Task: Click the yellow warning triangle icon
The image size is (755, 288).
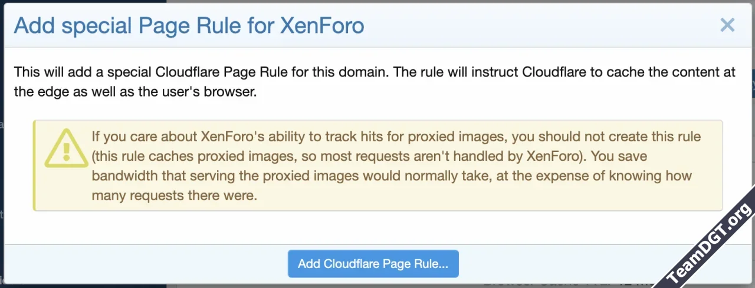Action: click(66, 147)
